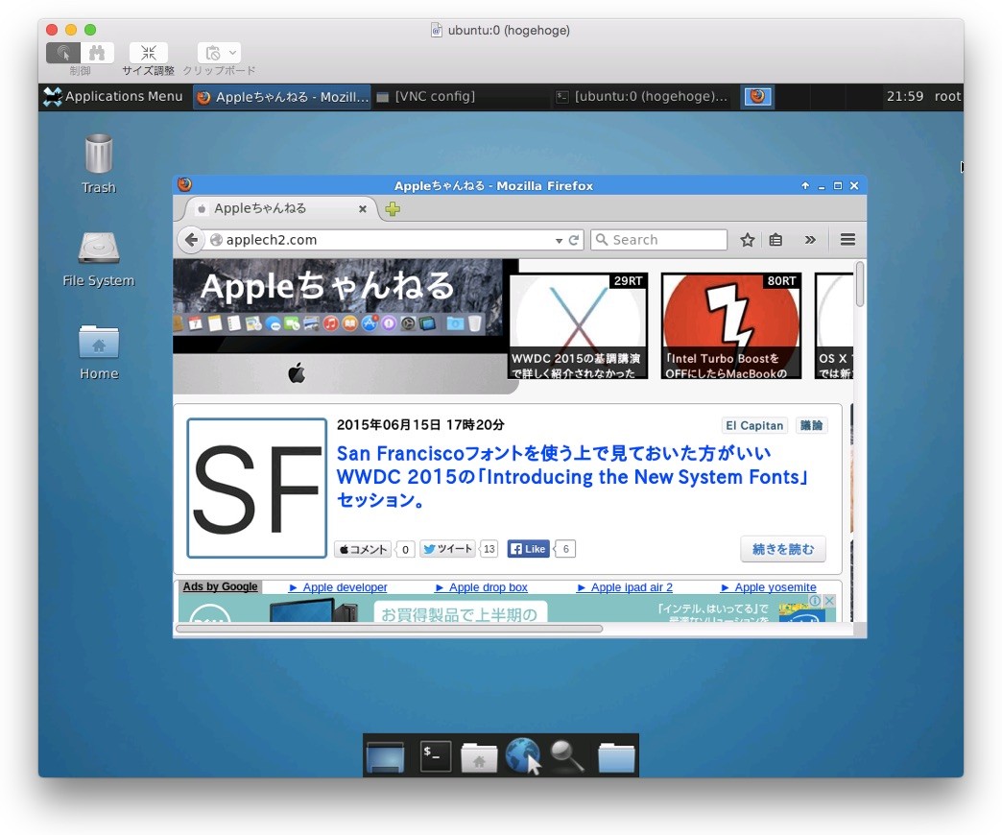The height and width of the screenshot is (835, 1002).
Task: Click the 続きを読む read more button
Action: click(x=783, y=549)
